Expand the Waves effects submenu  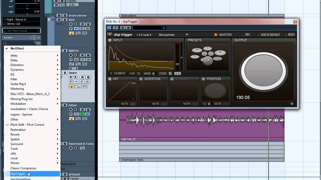click(32, 163)
